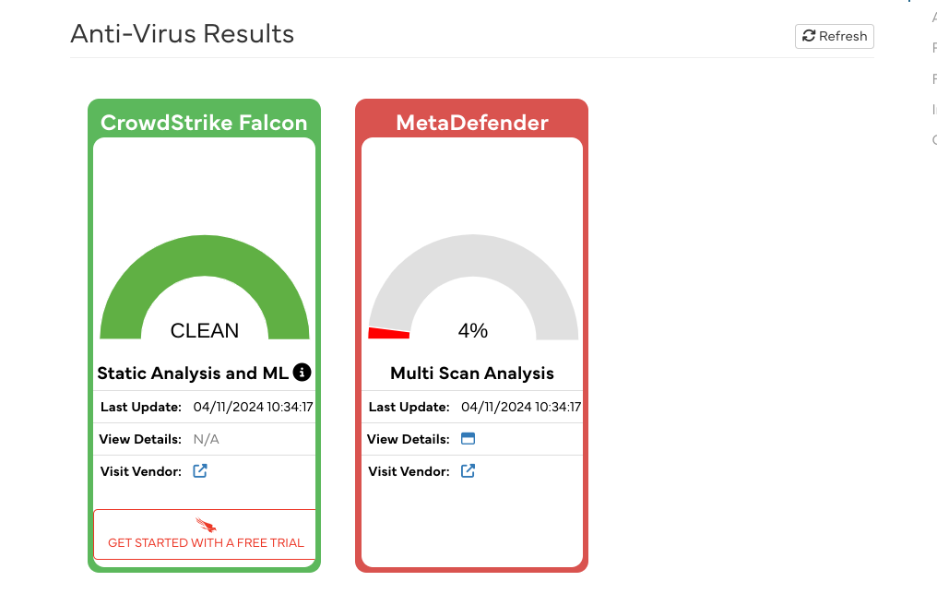Viewport: 937px width, 605px height.
Task: Click the Refresh button
Action: (834, 36)
